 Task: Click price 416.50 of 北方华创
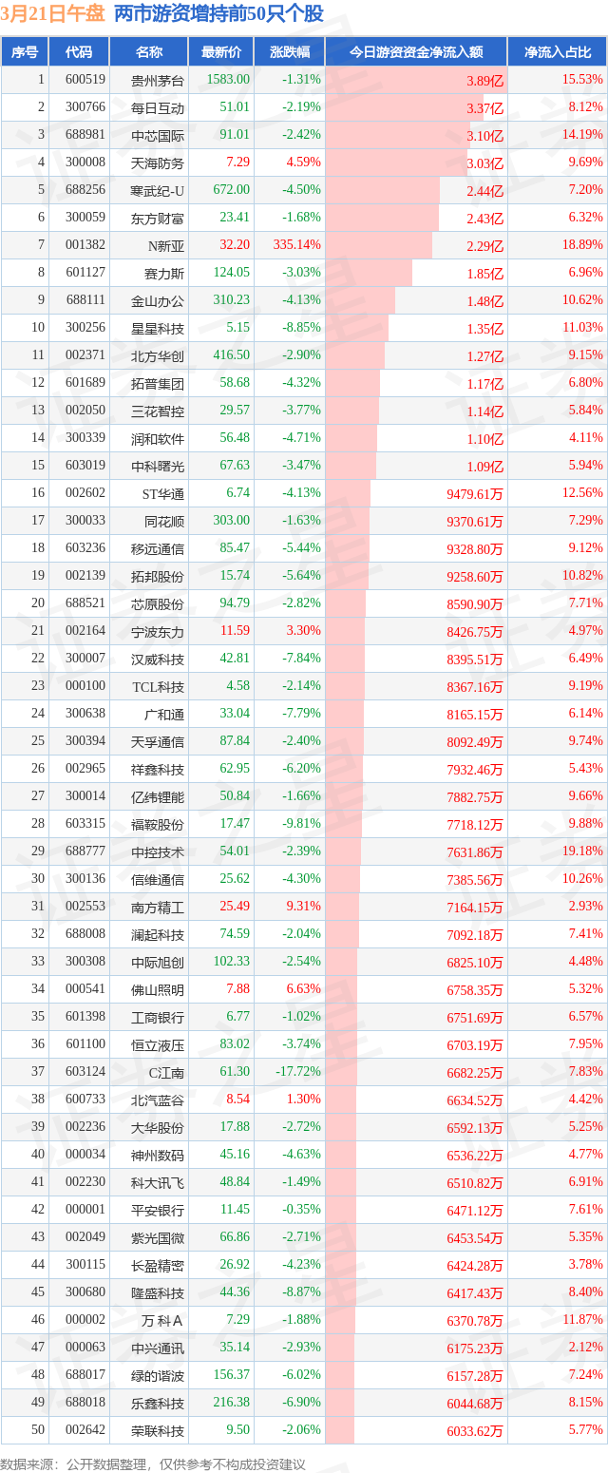tap(232, 355)
